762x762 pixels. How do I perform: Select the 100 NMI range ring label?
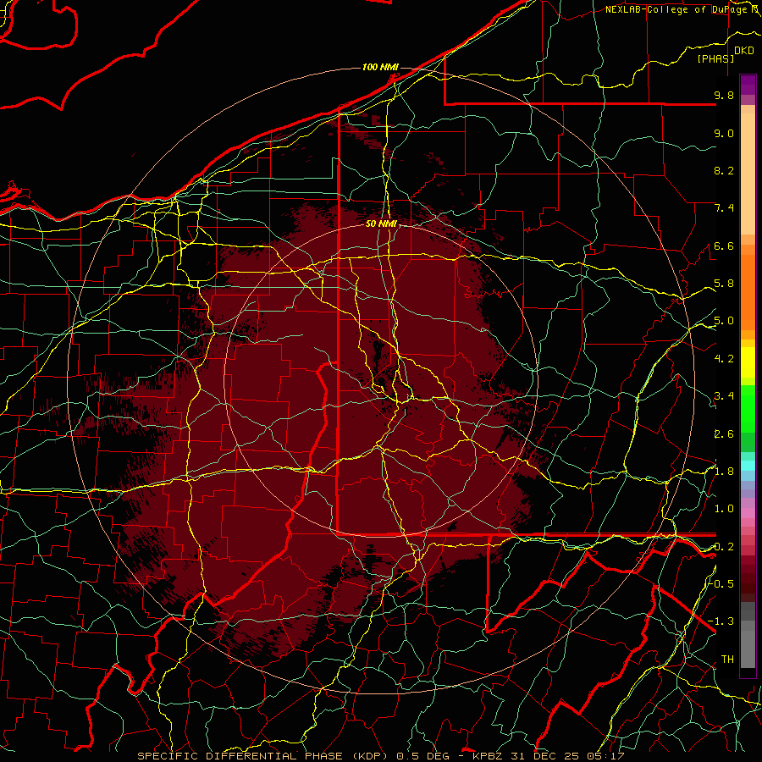coord(380,67)
